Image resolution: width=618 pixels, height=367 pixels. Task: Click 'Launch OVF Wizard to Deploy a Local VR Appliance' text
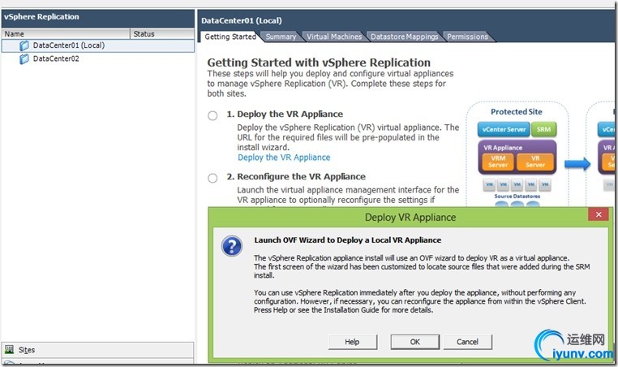[348, 240]
